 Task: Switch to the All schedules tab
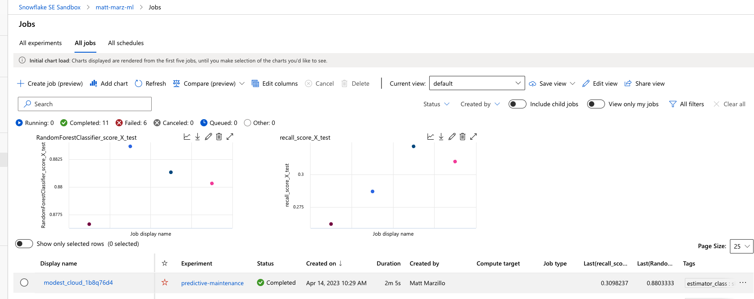[126, 43]
